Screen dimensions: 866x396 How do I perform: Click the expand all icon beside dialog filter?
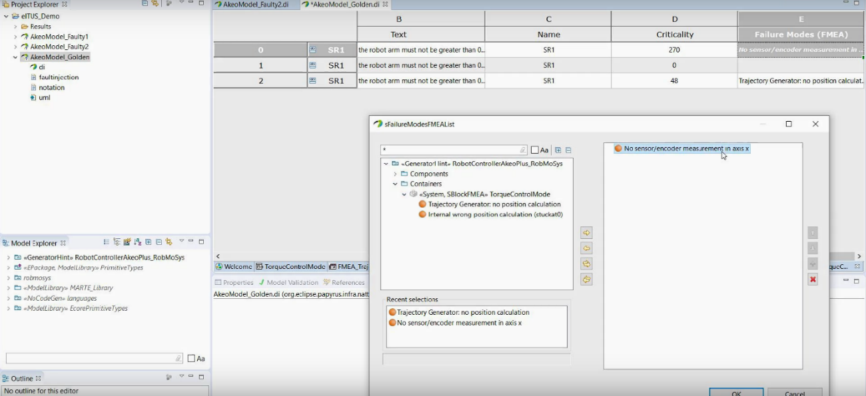tap(558, 150)
